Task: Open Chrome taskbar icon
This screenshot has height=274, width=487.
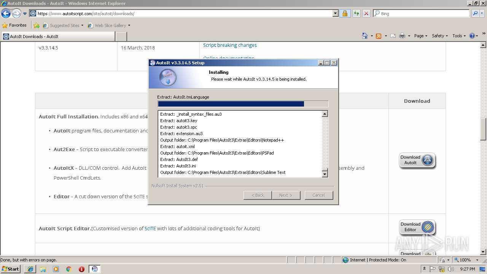Action: [x=69, y=269]
